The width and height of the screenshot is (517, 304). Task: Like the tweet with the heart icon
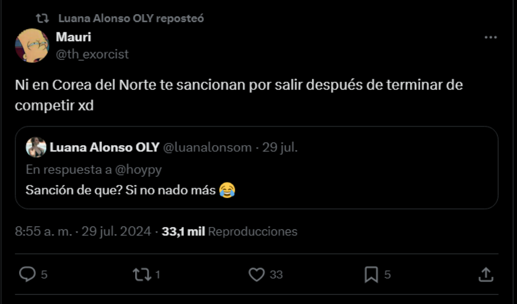(256, 274)
